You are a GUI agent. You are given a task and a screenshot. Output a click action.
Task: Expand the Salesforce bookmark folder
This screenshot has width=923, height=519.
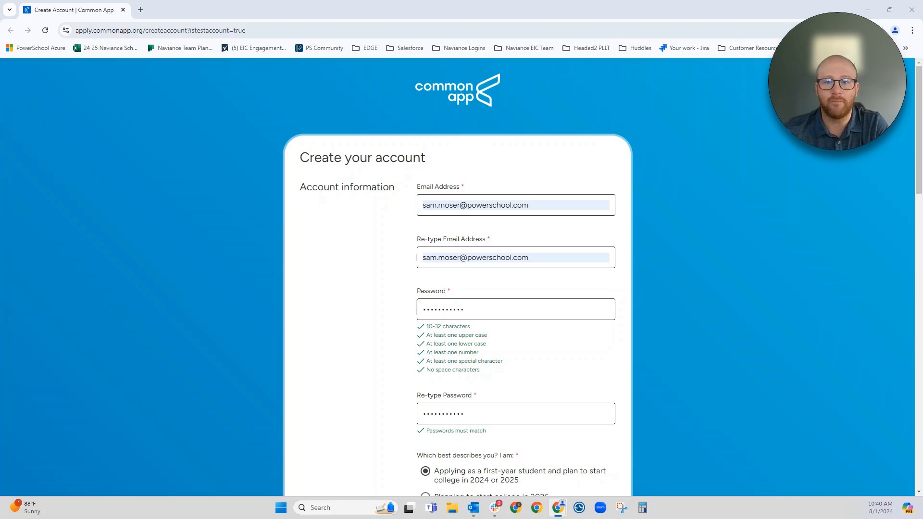click(404, 48)
